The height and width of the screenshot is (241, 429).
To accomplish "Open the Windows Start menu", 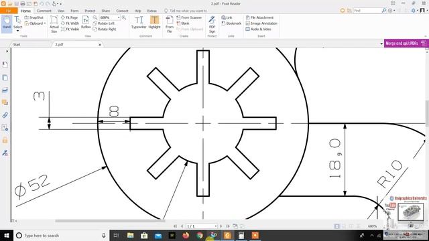I will coord(7,235).
